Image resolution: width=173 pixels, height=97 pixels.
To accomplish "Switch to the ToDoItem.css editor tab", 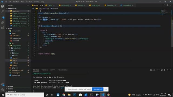I will 127,5.
